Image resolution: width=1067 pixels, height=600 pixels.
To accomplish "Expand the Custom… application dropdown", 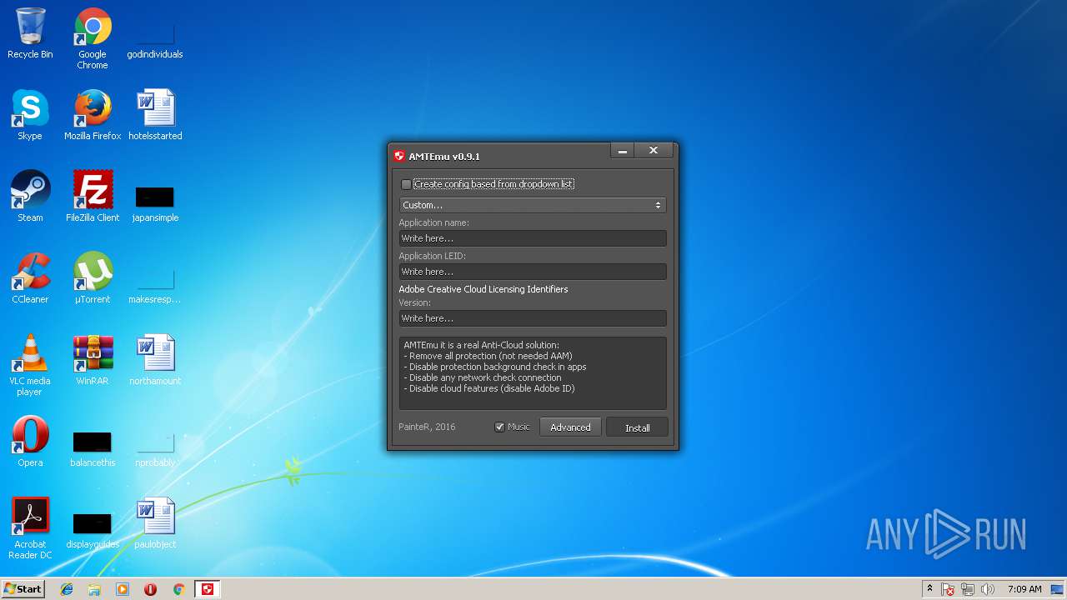I will click(x=532, y=205).
